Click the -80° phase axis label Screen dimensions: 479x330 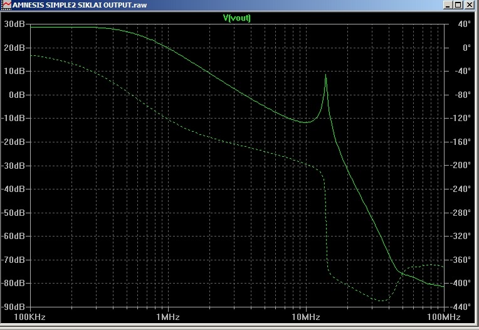(463, 95)
